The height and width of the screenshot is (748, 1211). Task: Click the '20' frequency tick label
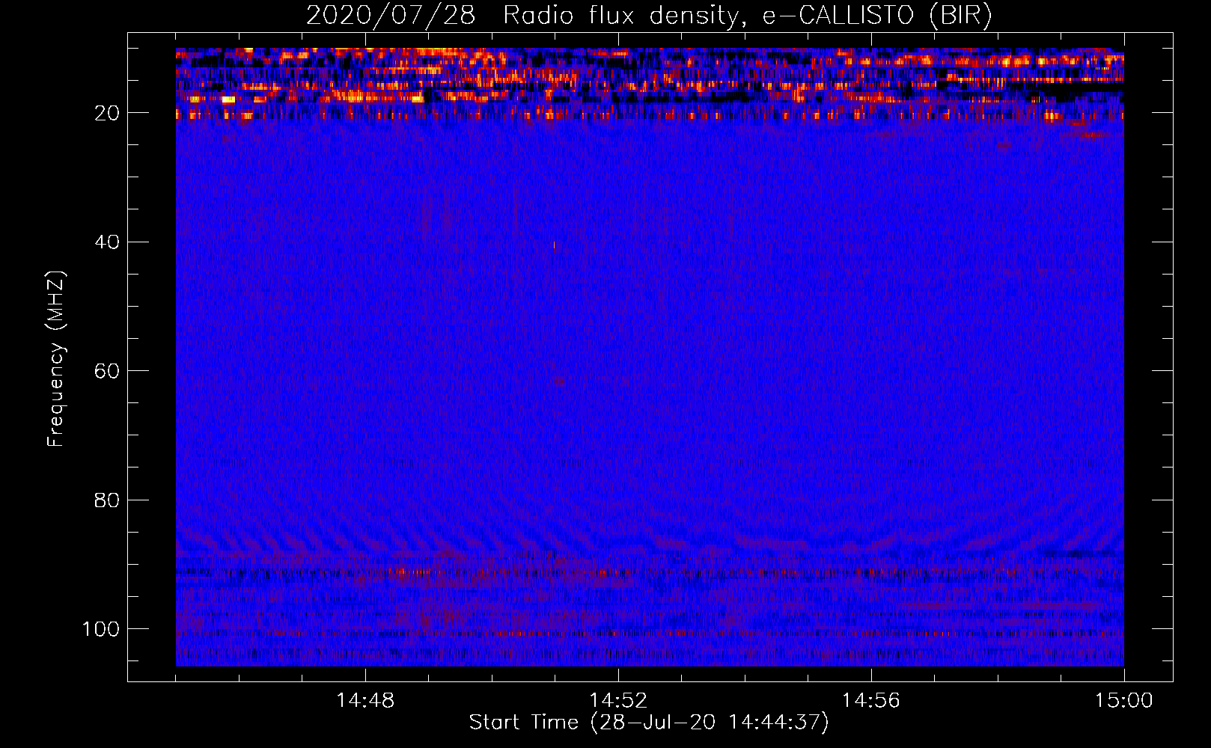[x=107, y=113]
